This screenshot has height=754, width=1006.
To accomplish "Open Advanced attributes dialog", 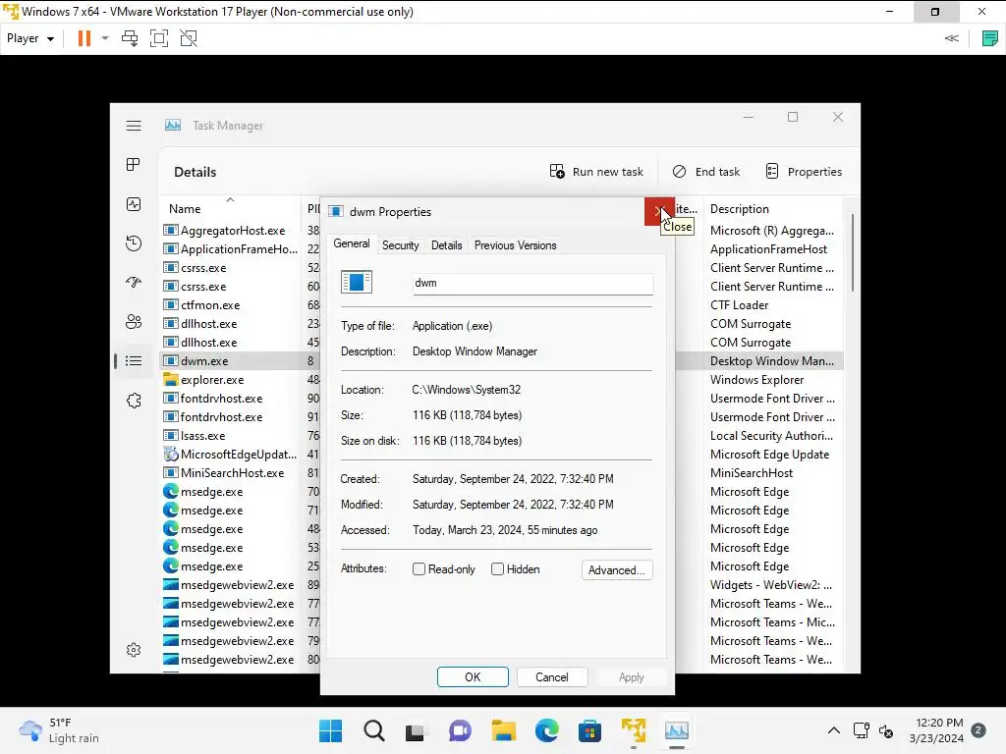I will (x=617, y=570).
